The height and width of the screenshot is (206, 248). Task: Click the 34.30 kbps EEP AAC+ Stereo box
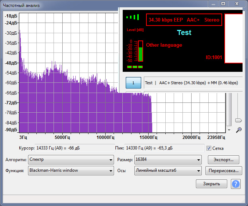click(184, 20)
